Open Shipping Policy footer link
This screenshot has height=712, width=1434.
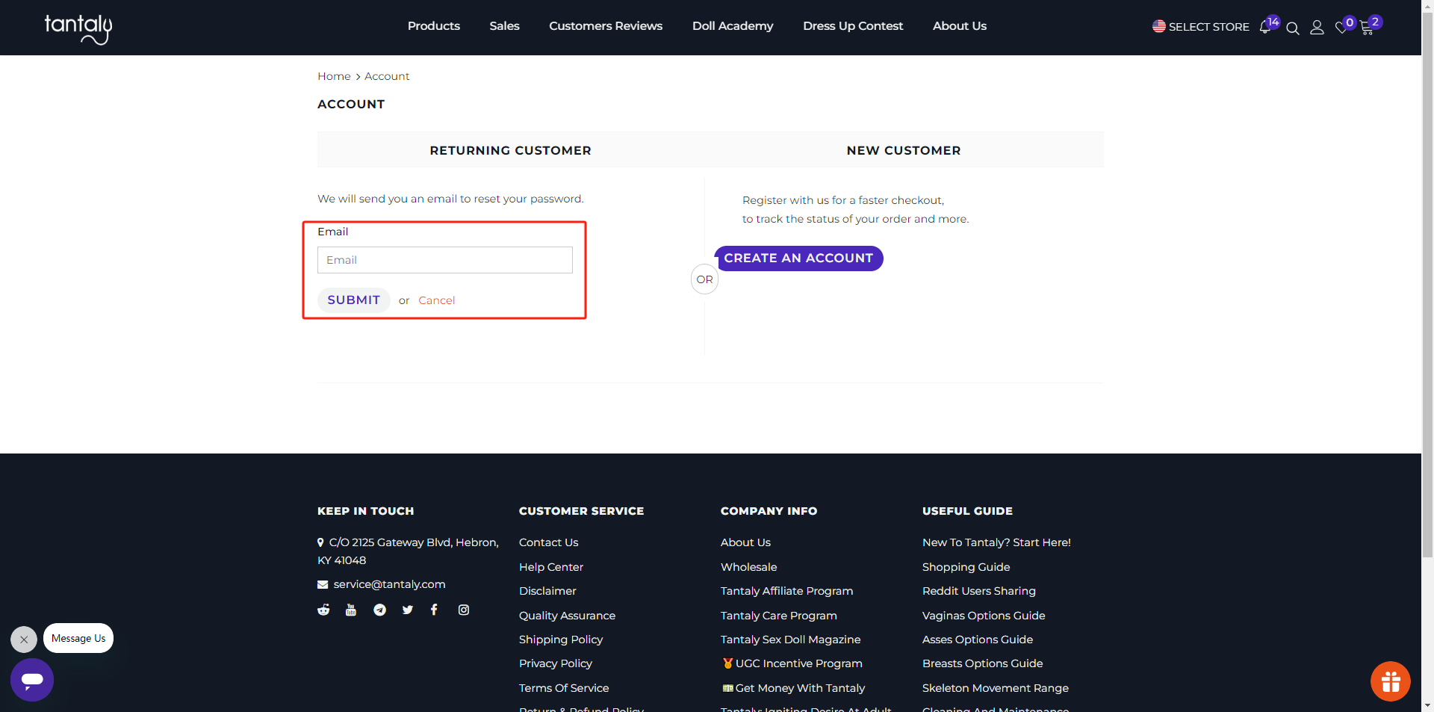point(561,640)
